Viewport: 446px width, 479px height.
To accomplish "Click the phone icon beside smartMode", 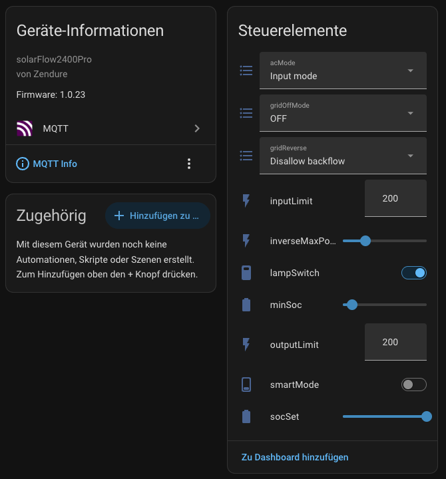I will (246, 385).
